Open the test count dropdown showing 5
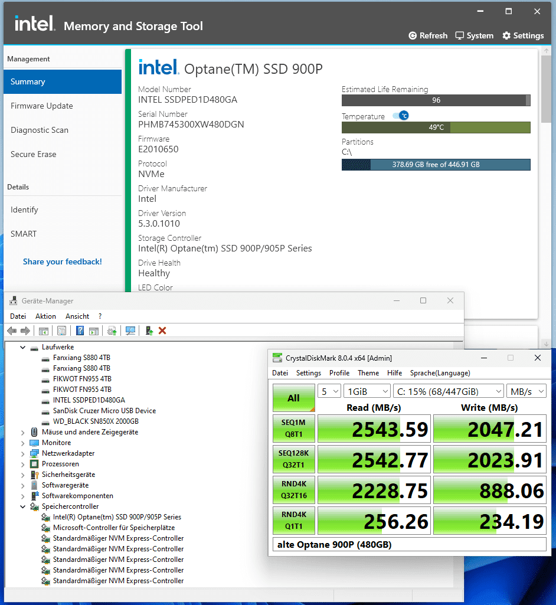The width and height of the screenshot is (556, 605). (x=329, y=392)
